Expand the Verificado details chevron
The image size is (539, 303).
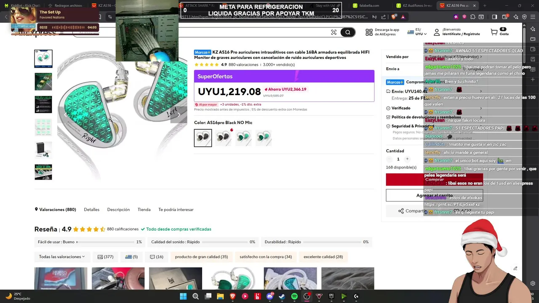pos(481,108)
